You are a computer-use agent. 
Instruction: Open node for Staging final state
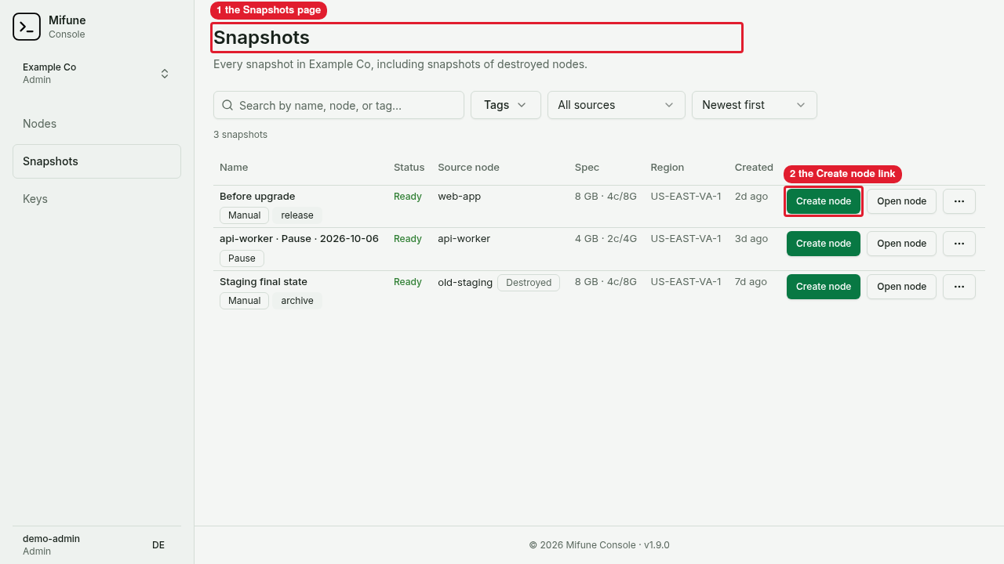(901, 287)
